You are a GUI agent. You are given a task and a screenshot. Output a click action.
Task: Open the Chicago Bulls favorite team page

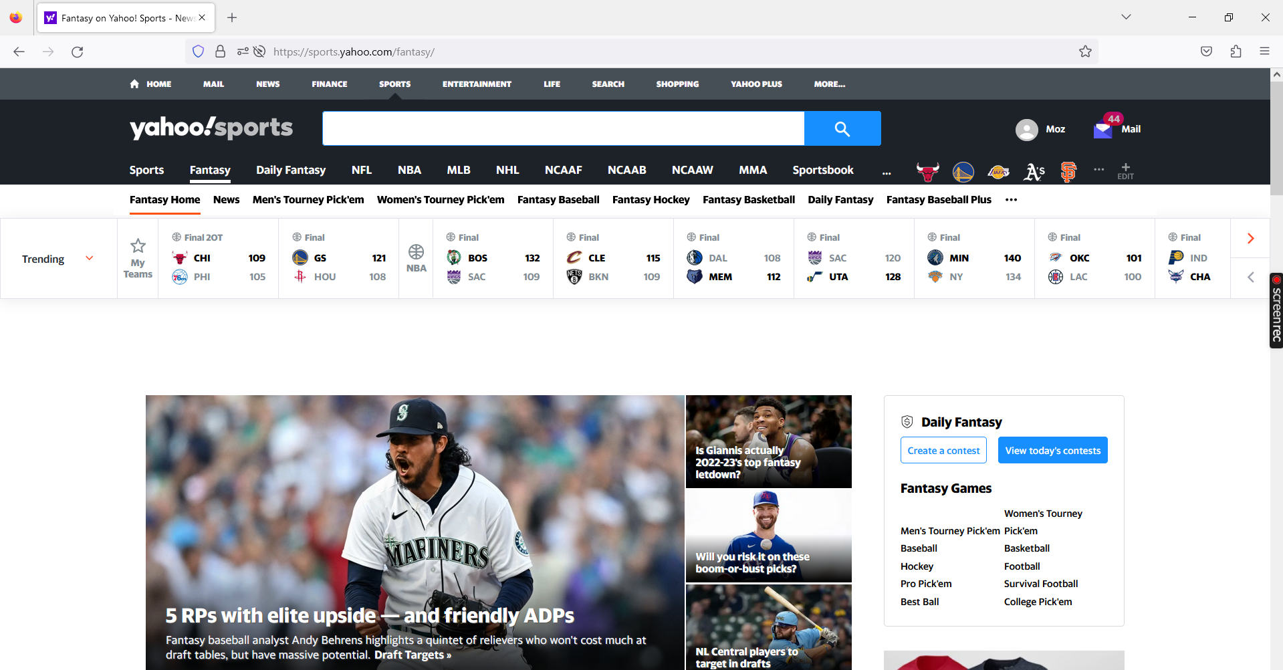coord(927,171)
